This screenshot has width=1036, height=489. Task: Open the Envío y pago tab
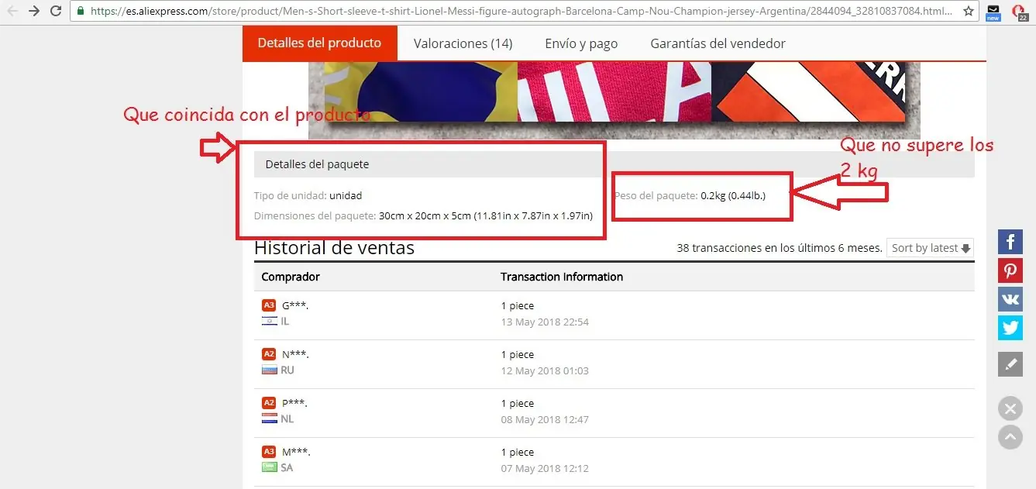pos(581,44)
